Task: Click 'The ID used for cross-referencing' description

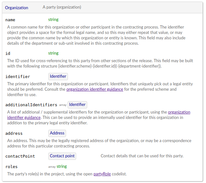Action: [x=100, y=63]
